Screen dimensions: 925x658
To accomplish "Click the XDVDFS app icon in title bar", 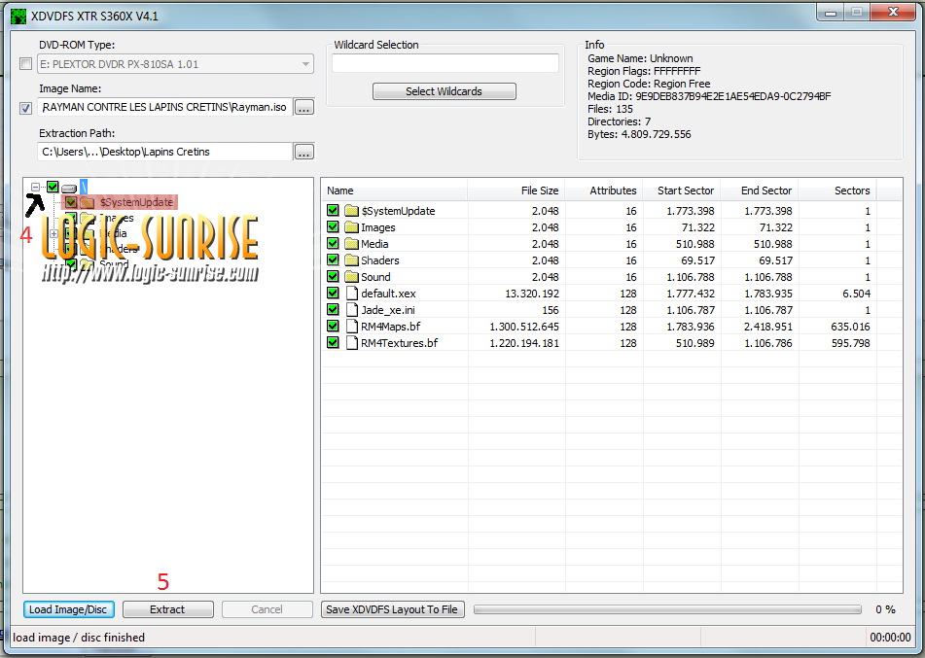I will (x=18, y=16).
